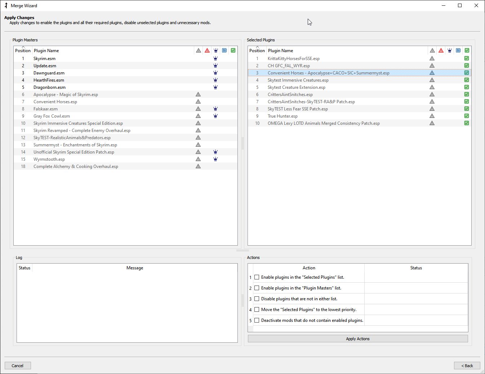Click the warning triangle next to Convenient Horses.esp
The height and width of the screenshot is (374, 485).
pyautogui.click(x=198, y=101)
